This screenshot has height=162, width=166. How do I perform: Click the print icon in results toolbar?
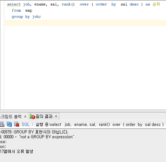click(x=2, y=124)
